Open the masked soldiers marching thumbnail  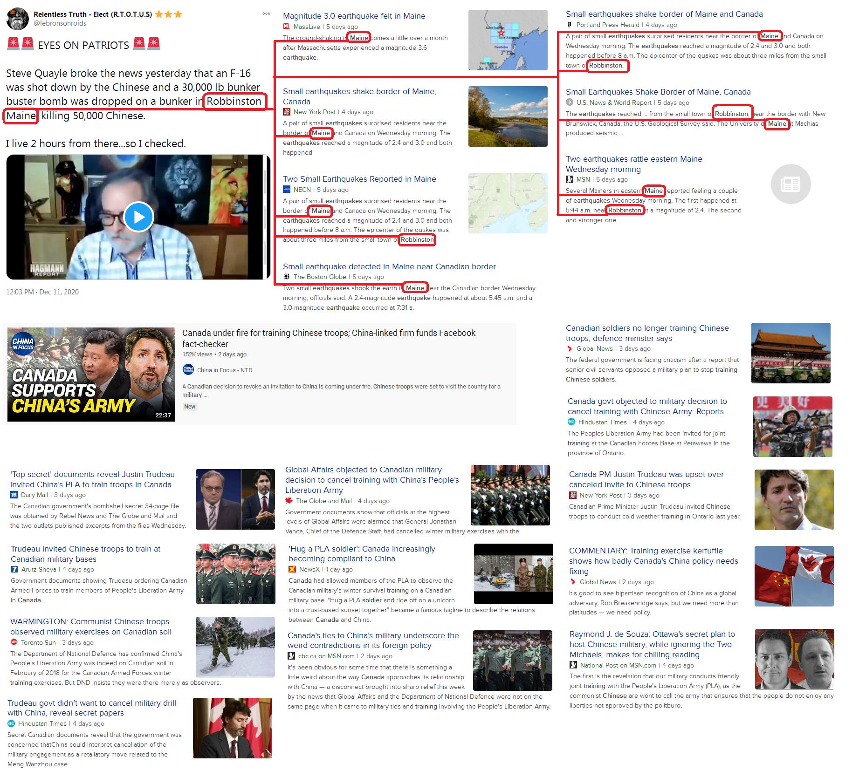[x=513, y=661]
